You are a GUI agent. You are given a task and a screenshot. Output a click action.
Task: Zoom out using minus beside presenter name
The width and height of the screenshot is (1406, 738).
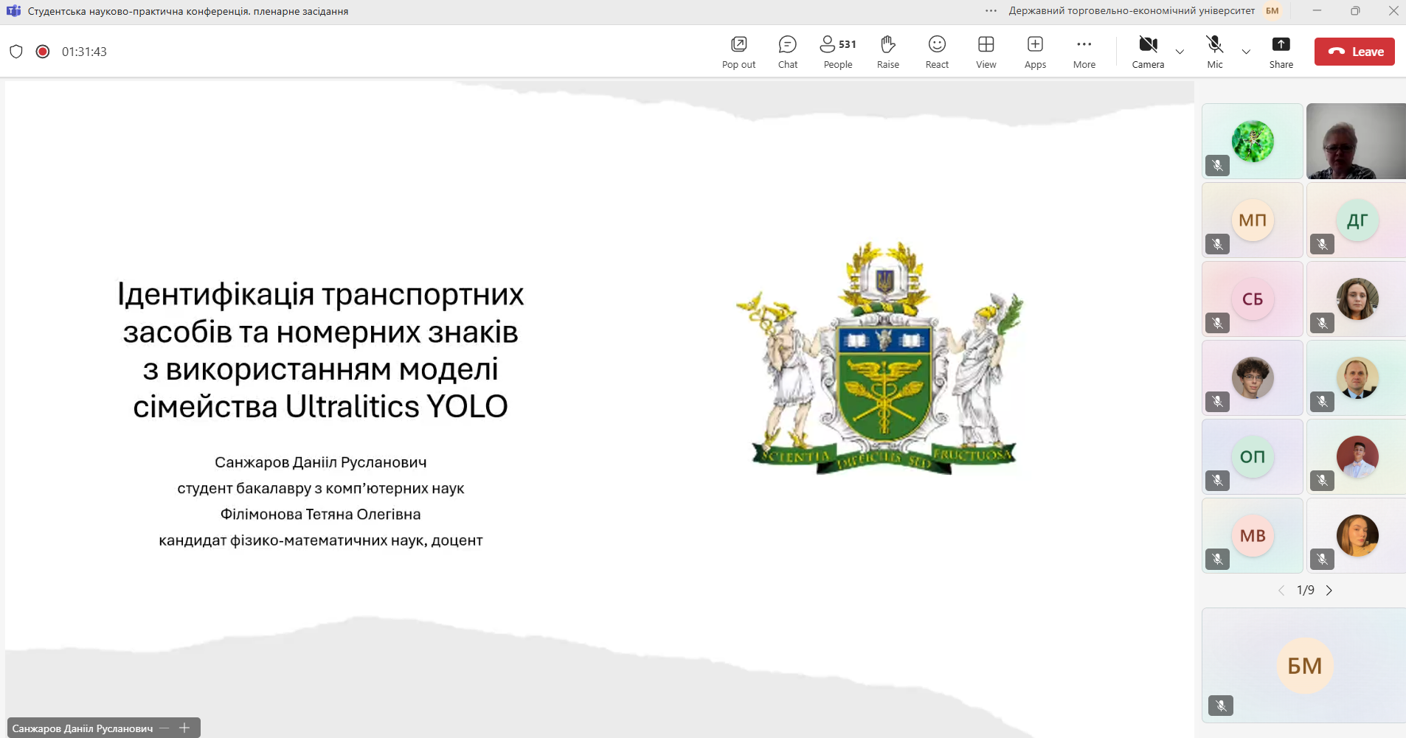(165, 728)
